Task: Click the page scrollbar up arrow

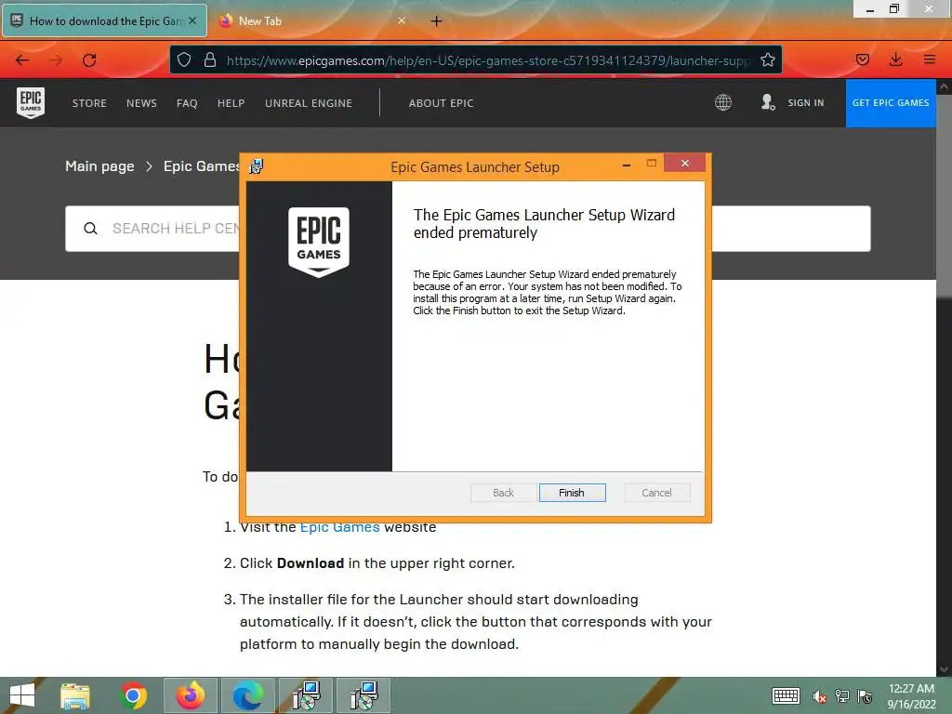Action: [x=944, y=86]
